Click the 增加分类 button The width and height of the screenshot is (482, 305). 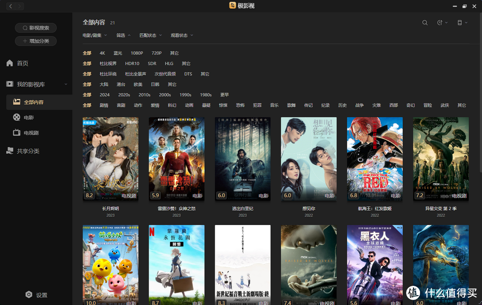pyautogui.click(x=36, y=41)
